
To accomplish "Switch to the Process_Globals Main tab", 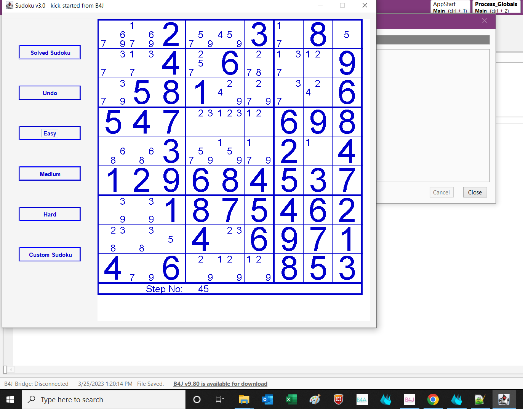I will click(496, 7).
